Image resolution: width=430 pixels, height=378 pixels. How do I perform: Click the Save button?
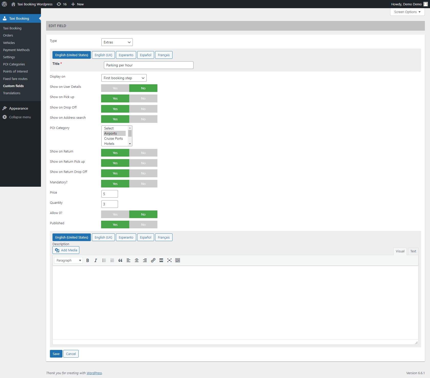pyautogui.click(x=56, y=354)
